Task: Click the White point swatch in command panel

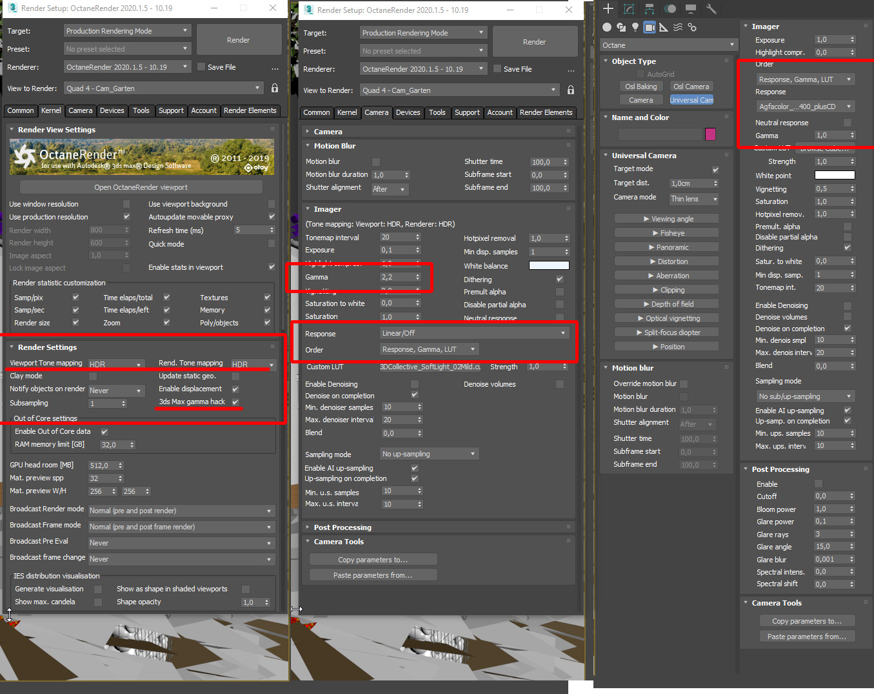Action: point(835,175)
